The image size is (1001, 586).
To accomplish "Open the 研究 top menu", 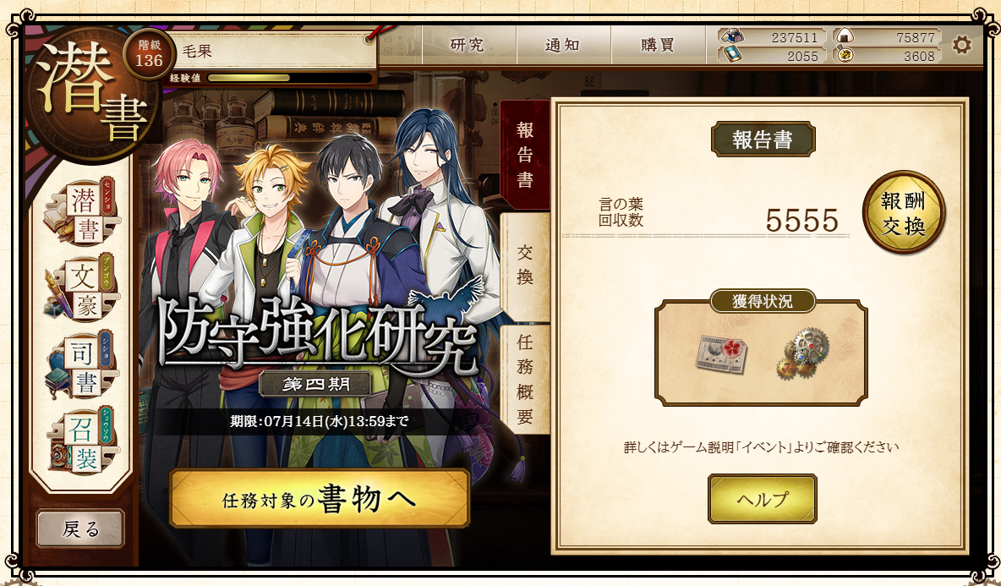I will coord(468,45).
